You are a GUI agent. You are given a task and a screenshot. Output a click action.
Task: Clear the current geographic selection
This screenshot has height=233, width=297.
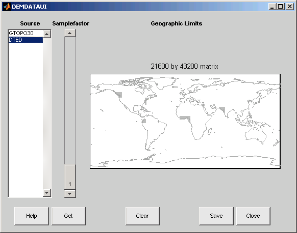(x=142, y=216)
